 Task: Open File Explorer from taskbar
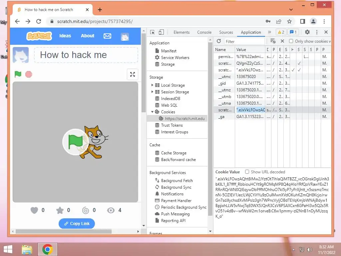[27, 249]
